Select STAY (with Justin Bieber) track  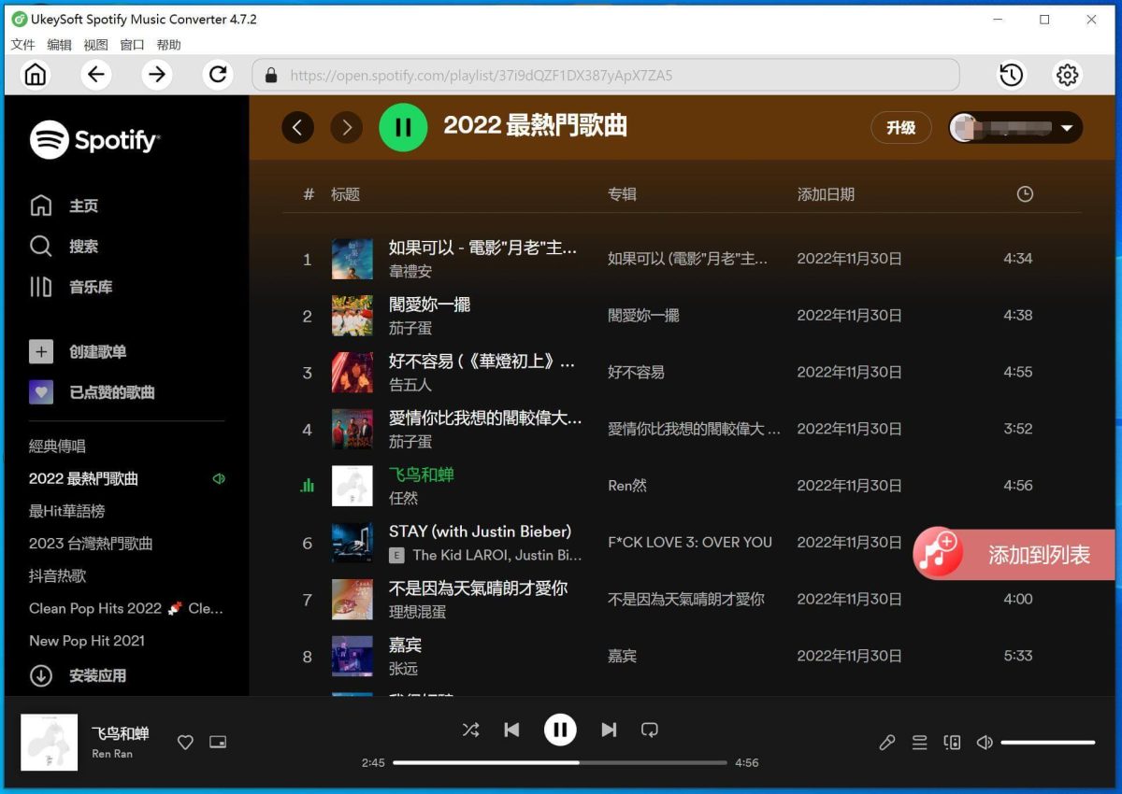[480, 531]
